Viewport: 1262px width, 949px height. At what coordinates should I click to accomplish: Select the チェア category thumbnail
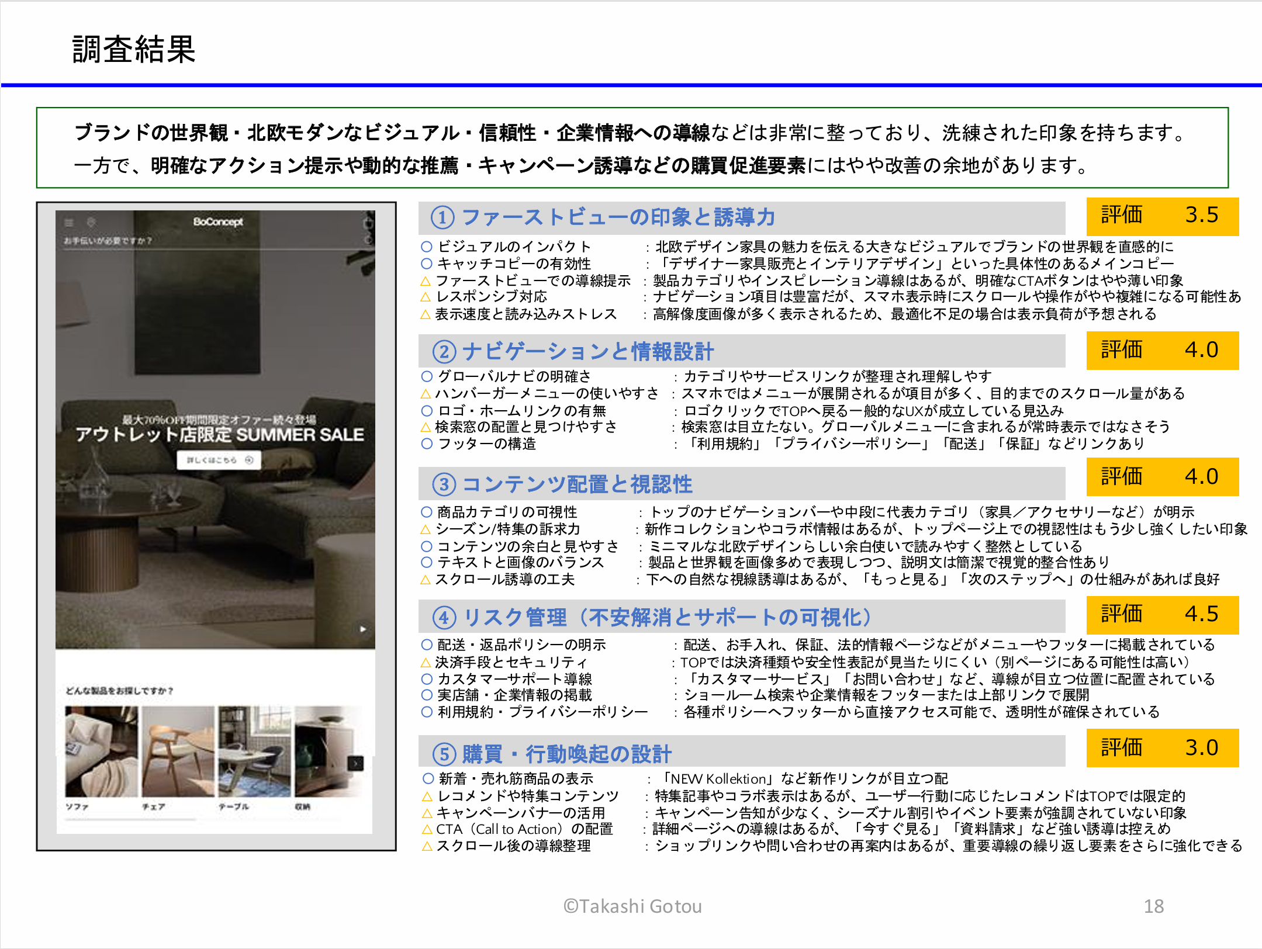[x=178, y=751]
